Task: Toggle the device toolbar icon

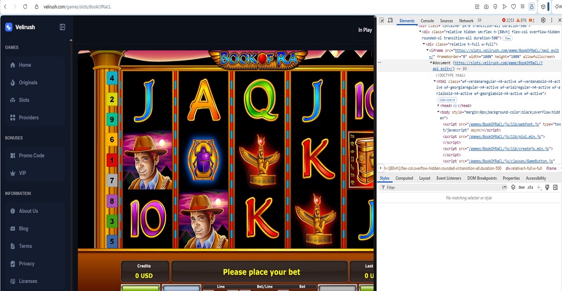Action: (x=391, y=21)
